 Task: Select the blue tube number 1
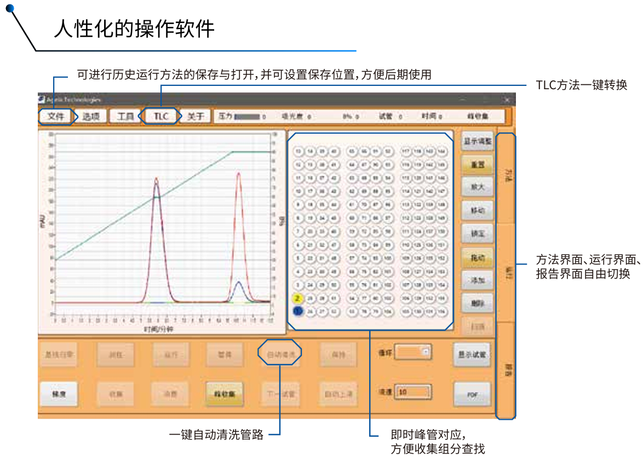click(x=298, y=311)
